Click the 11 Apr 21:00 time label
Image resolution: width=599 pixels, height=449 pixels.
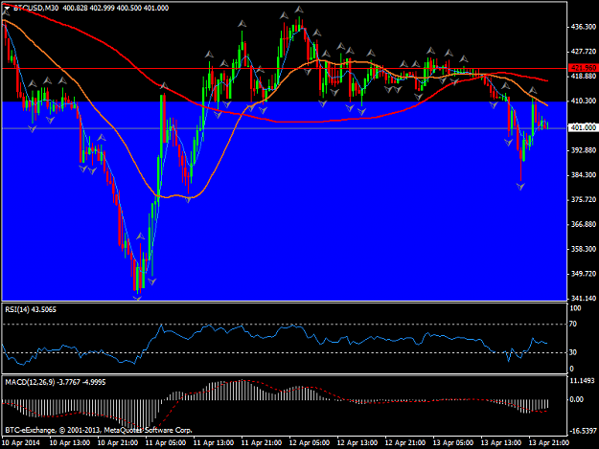(x=262, y=442)
